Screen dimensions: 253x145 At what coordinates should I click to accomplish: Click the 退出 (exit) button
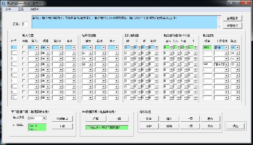pos(235,126)
